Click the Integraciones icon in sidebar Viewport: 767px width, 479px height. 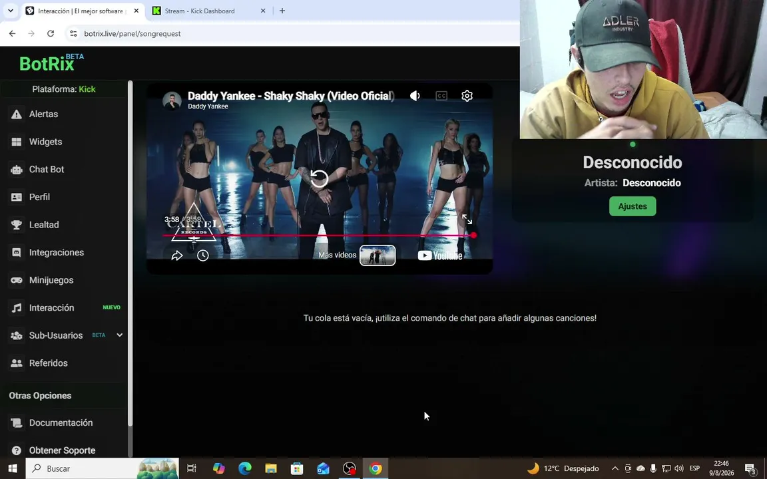point(17,253)
